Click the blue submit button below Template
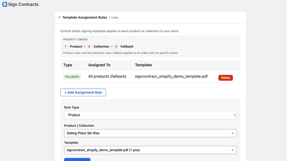Image resolution: width=287 pixels, height=161 pixels. (x=77, y=159)
